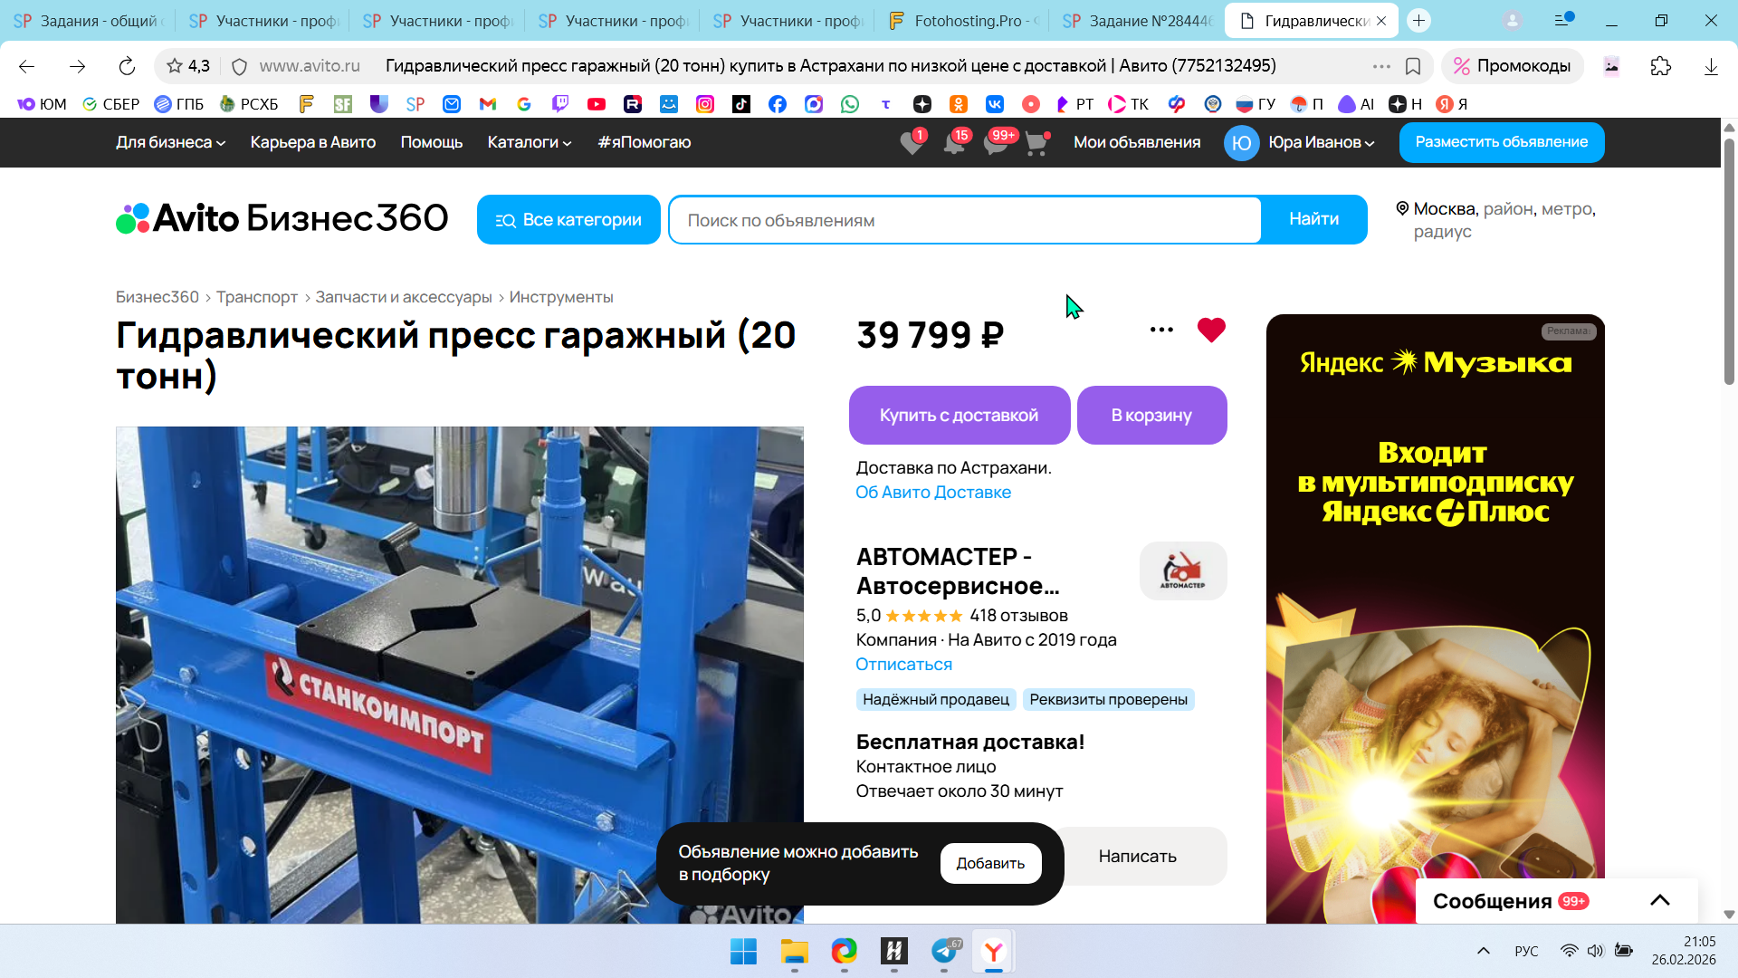Click the red heart favorite icon on listing

tap(1210, 330)
